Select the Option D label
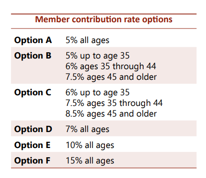206x178 pixels. [33, 129]
